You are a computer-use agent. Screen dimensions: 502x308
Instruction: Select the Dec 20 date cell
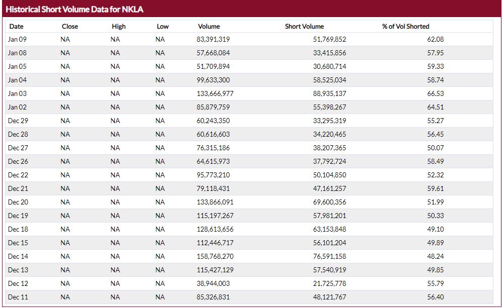[18, 202]
